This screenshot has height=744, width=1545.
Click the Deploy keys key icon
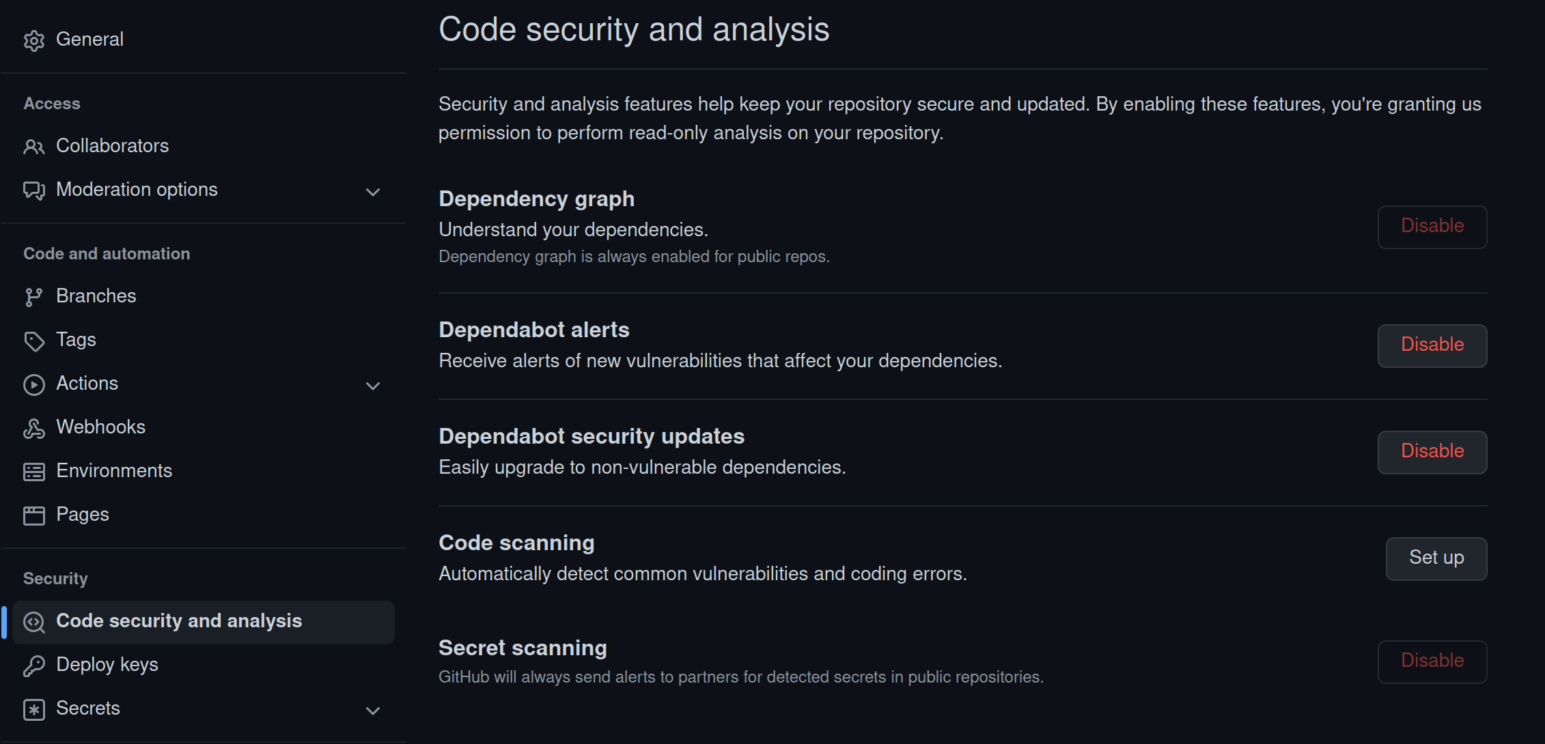click(33, 664)
